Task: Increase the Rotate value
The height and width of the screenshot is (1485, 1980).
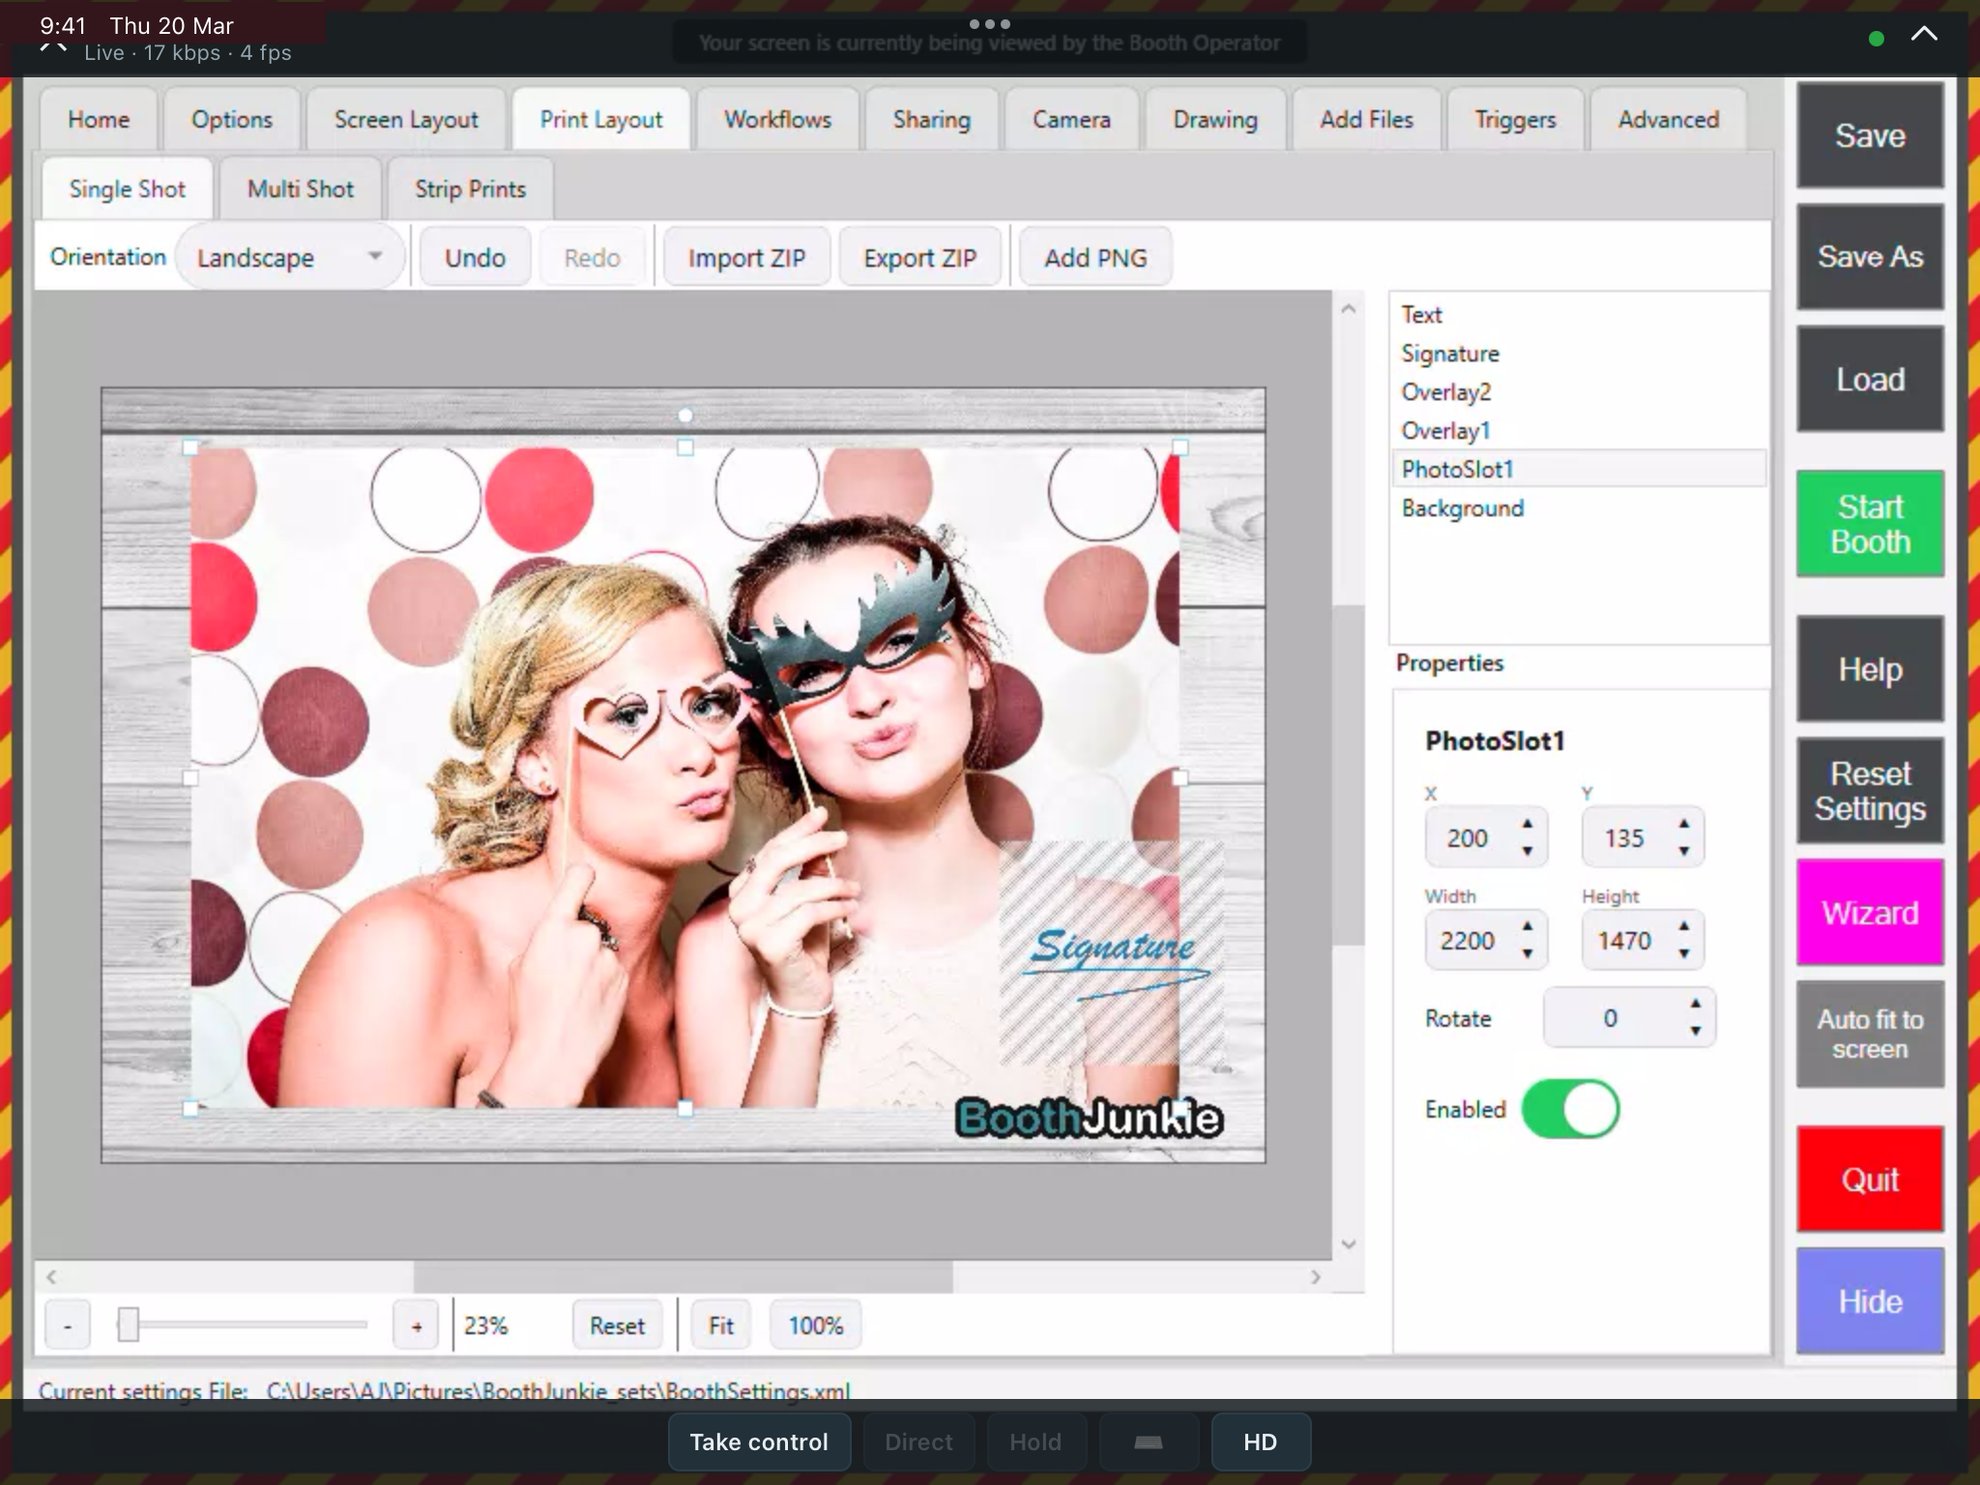Action: click(x=1696, y=1005)
